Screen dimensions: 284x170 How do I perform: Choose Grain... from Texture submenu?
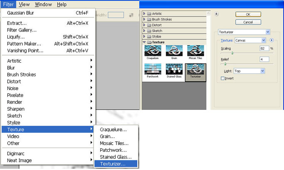(x=116, y=136)
